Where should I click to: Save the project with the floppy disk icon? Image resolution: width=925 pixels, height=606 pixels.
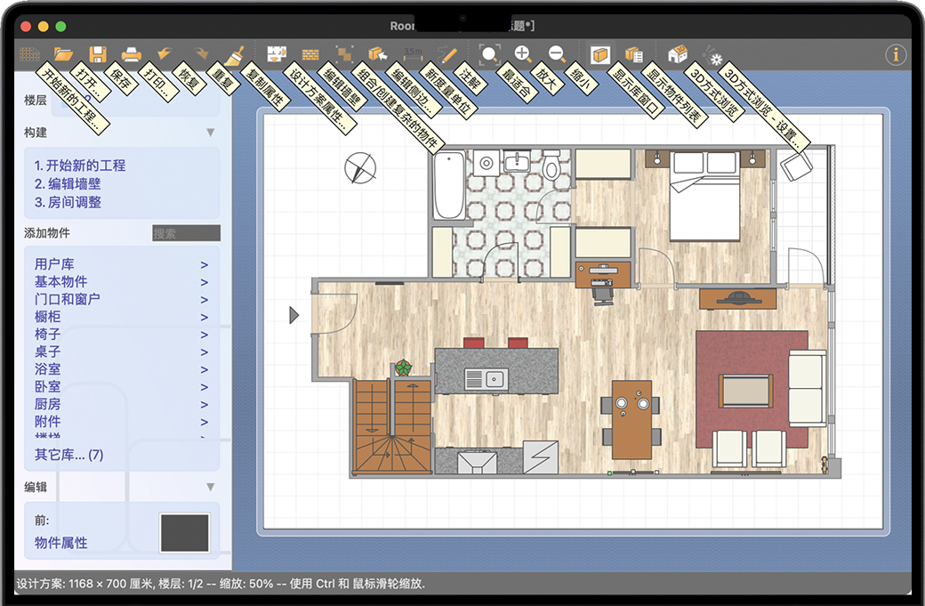(x=97, y=54)
